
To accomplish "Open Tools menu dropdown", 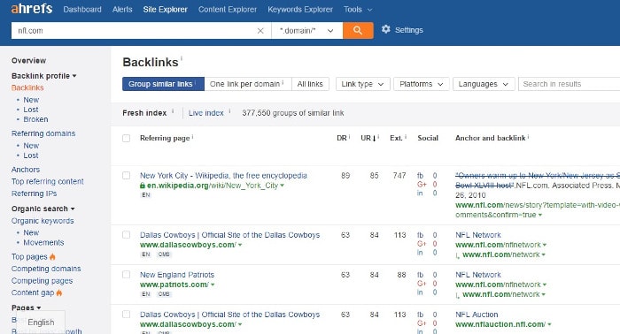I will tap(358, 10).
